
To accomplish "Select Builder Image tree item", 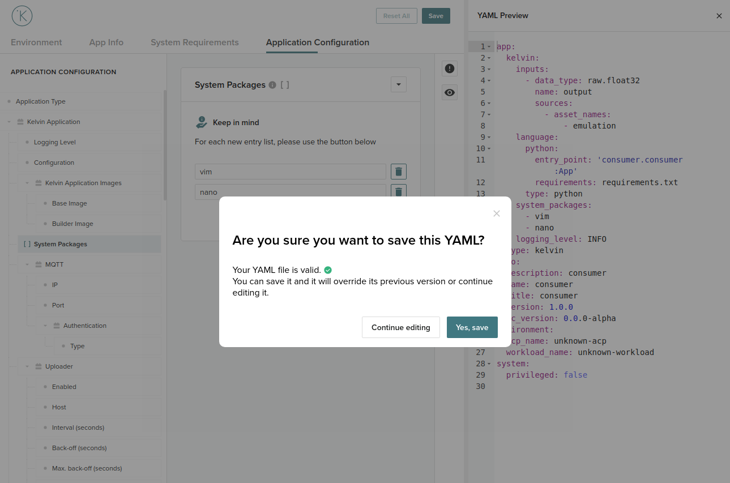I will click(72, 224).
